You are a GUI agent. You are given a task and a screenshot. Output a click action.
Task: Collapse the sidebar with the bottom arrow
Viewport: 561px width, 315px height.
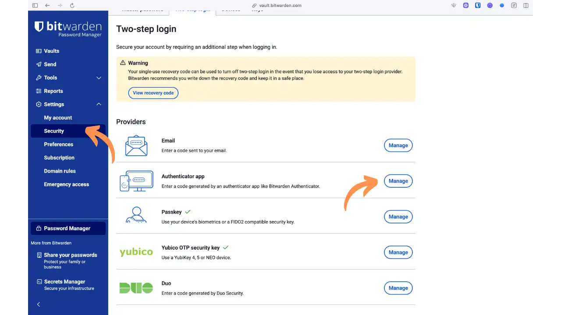click(x=39, y=304)
